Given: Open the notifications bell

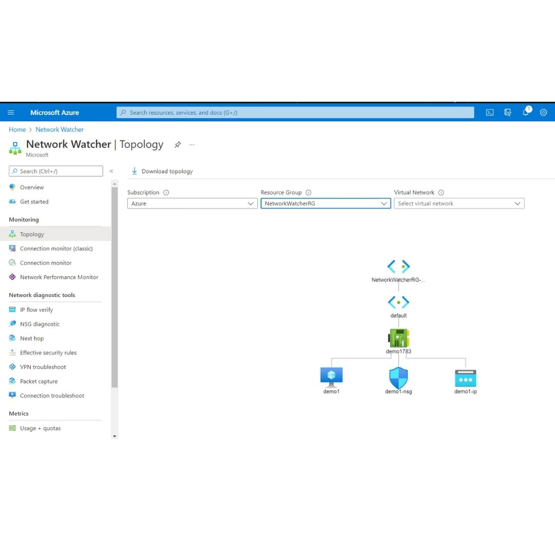Looking at the screenshot, I should point(526,113).
